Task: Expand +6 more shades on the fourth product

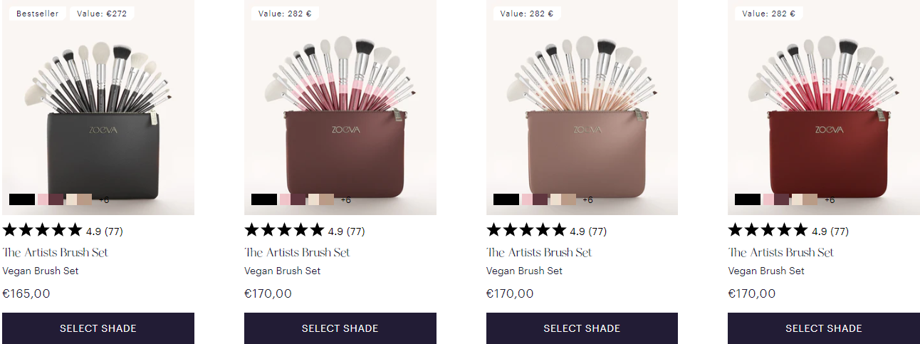Action: click(x=830, y=200)
